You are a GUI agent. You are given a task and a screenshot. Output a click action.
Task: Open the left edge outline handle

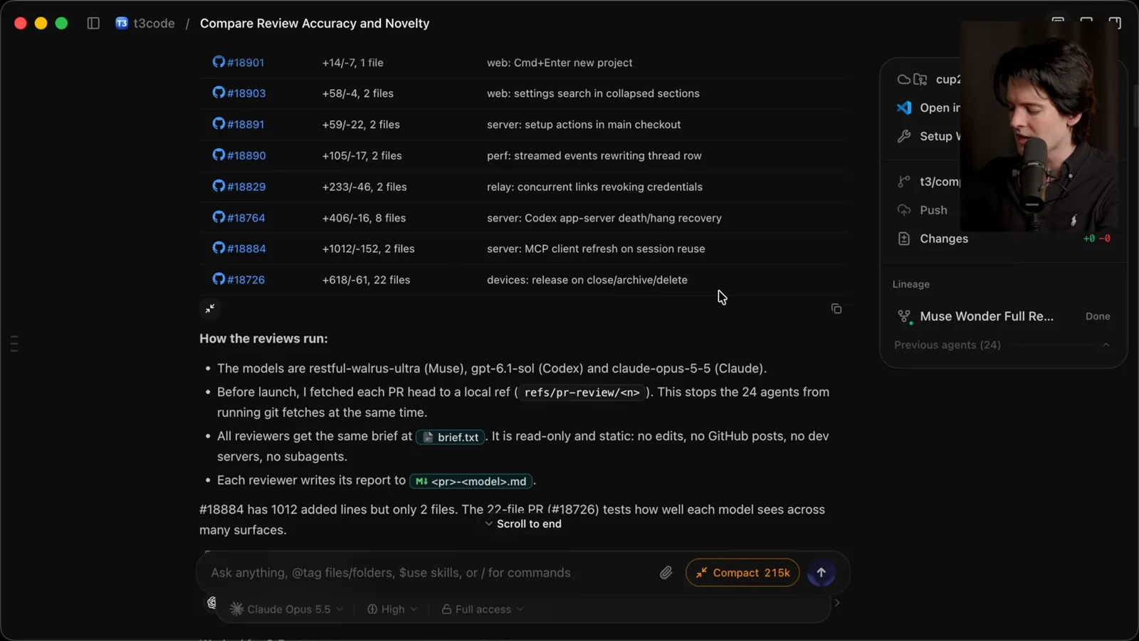tap(14, 343)
